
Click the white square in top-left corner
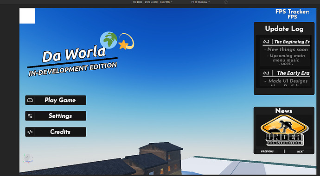coord(27,16)
